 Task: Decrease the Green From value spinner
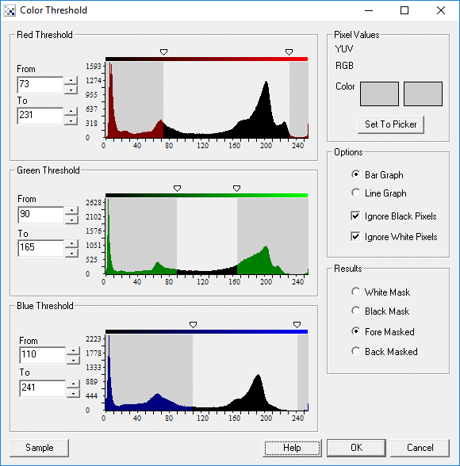tap(71, 220)
